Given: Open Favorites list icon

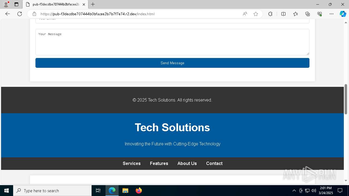Looking at the screenshot, I should pyautogui.click(x=296, y=14).
